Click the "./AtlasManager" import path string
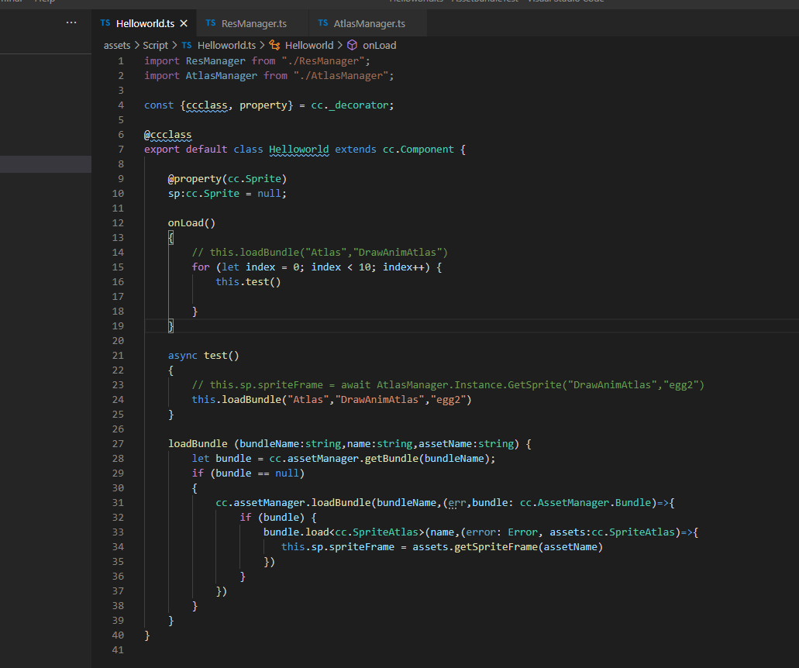 pyautogui.click(x=340, y=76)
